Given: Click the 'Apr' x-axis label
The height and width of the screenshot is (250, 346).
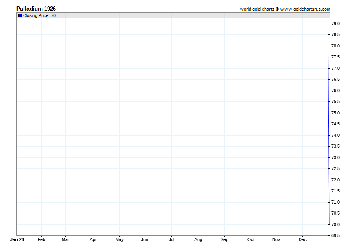Looking at the screenshot, I should point(93,239).
